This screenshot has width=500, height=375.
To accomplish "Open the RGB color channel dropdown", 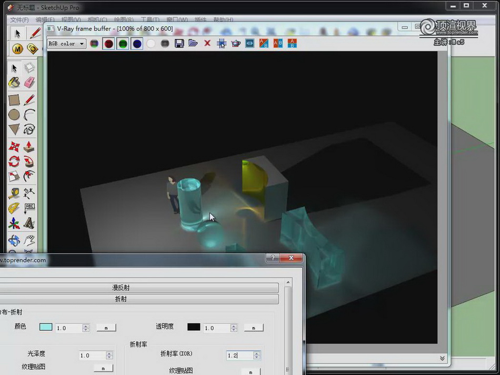I will [x=67, y=44].
